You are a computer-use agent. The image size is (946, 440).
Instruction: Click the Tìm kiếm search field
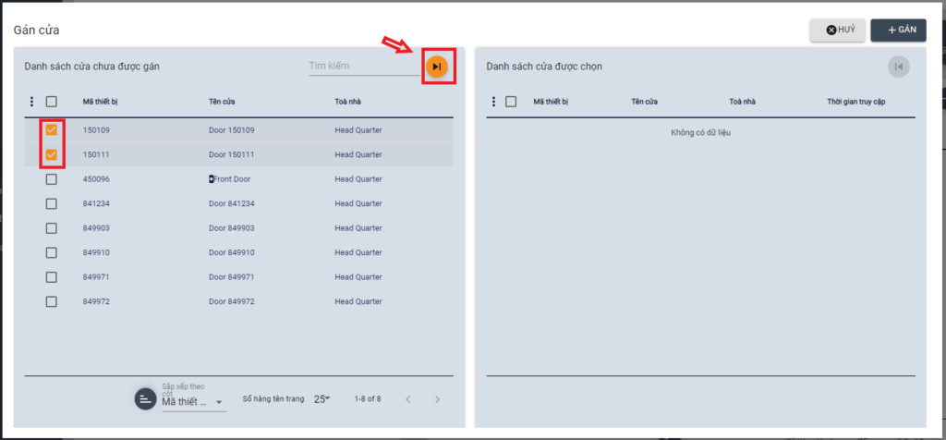tap(364, 67)
